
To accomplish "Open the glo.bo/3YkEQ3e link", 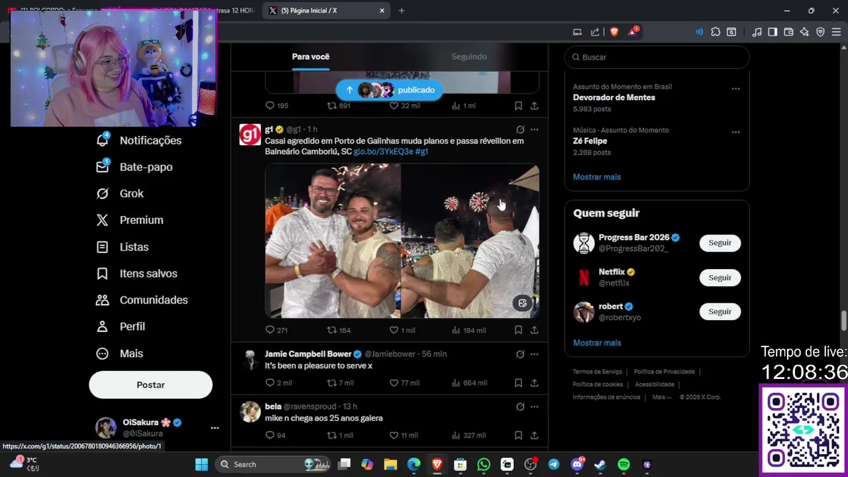I will coord(383,152).
